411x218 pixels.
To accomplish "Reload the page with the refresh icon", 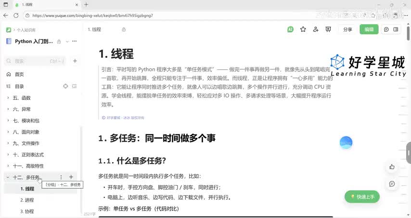I will 16,15.
